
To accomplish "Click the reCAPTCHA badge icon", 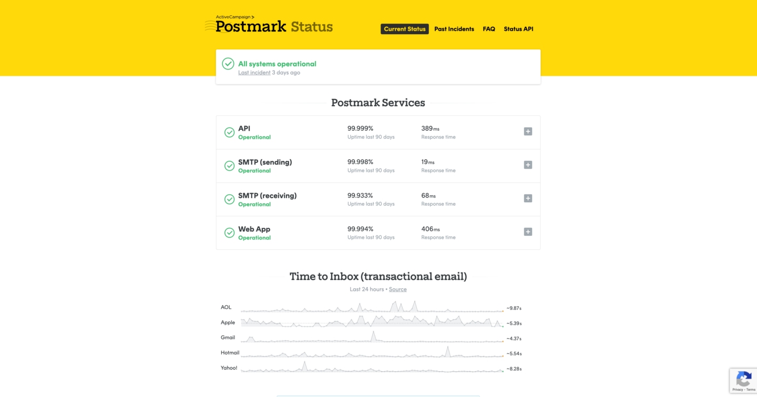I will 743,378.
